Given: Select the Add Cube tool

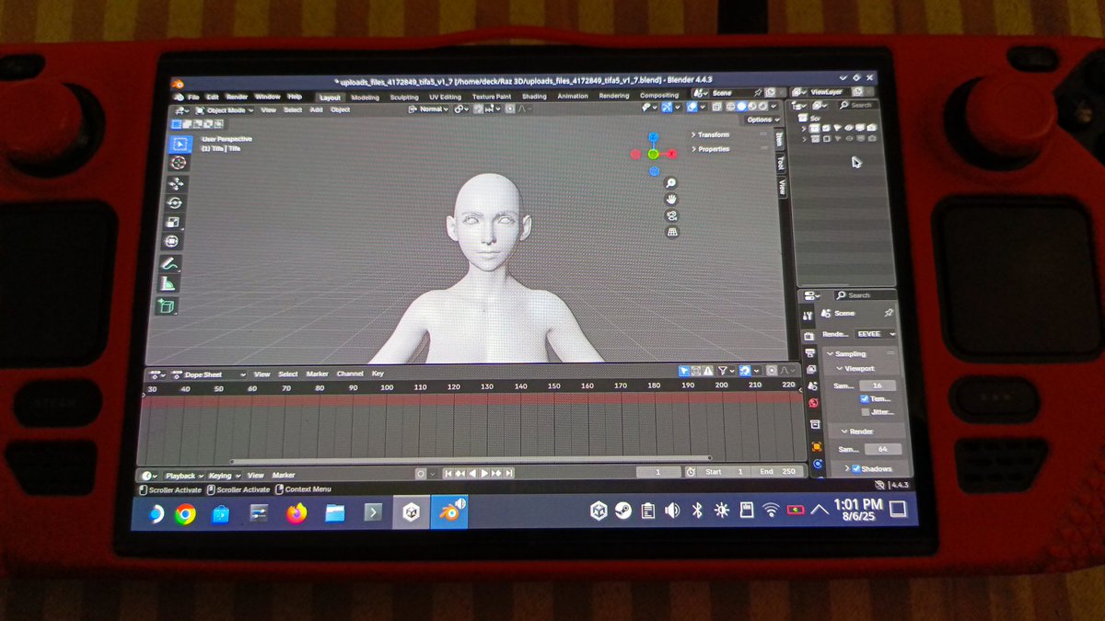Looking at the screenshot, I should 166,306.
